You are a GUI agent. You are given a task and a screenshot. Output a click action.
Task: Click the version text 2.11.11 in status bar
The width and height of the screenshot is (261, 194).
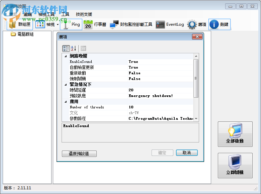pos(24,188)
